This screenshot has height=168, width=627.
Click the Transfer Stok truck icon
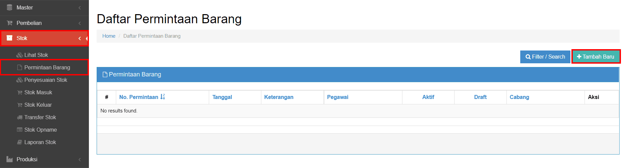tap(20, 117)
